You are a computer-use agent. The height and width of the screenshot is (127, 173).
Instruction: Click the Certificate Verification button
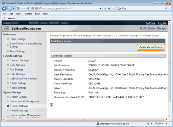pos(151,47)
